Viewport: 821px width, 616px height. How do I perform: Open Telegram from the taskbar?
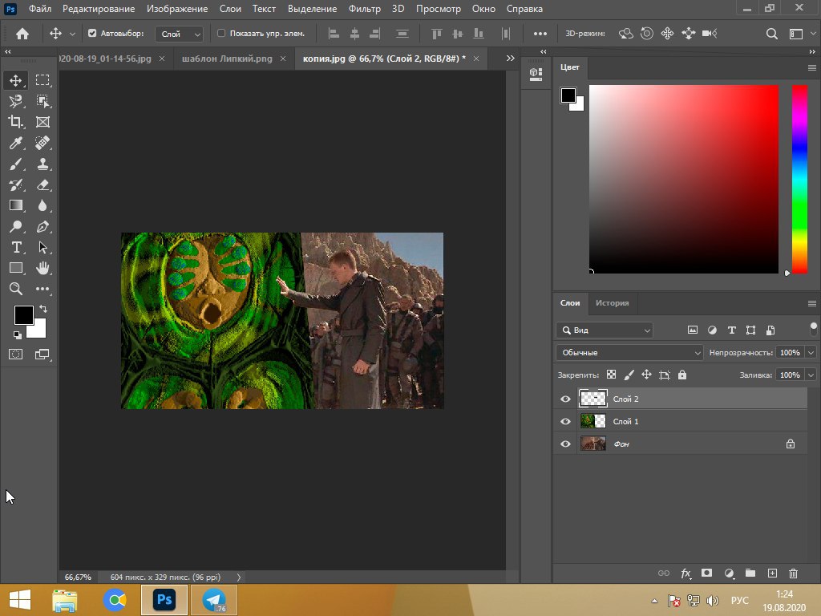click(214, 600)
